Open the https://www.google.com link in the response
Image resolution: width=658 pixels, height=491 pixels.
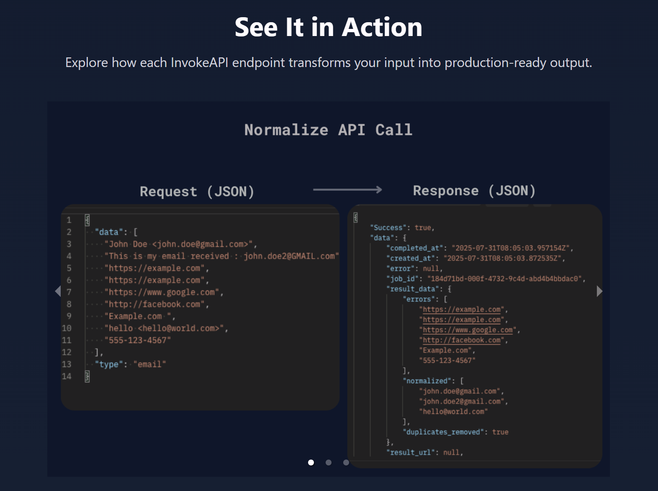pos(468,330)
